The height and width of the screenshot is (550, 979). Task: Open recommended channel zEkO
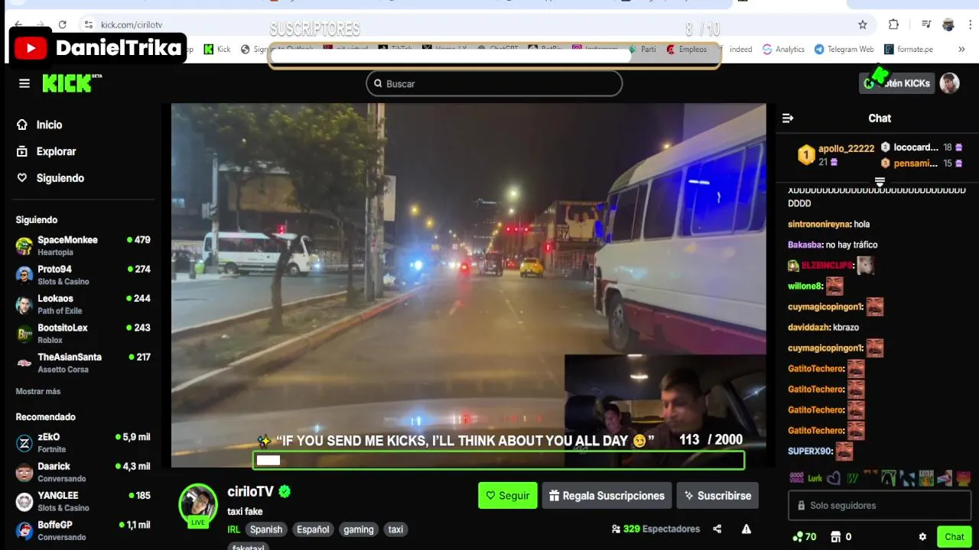click(83, 443)
